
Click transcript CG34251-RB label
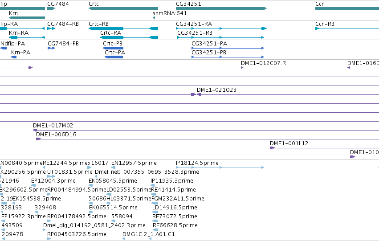[195, 33]
